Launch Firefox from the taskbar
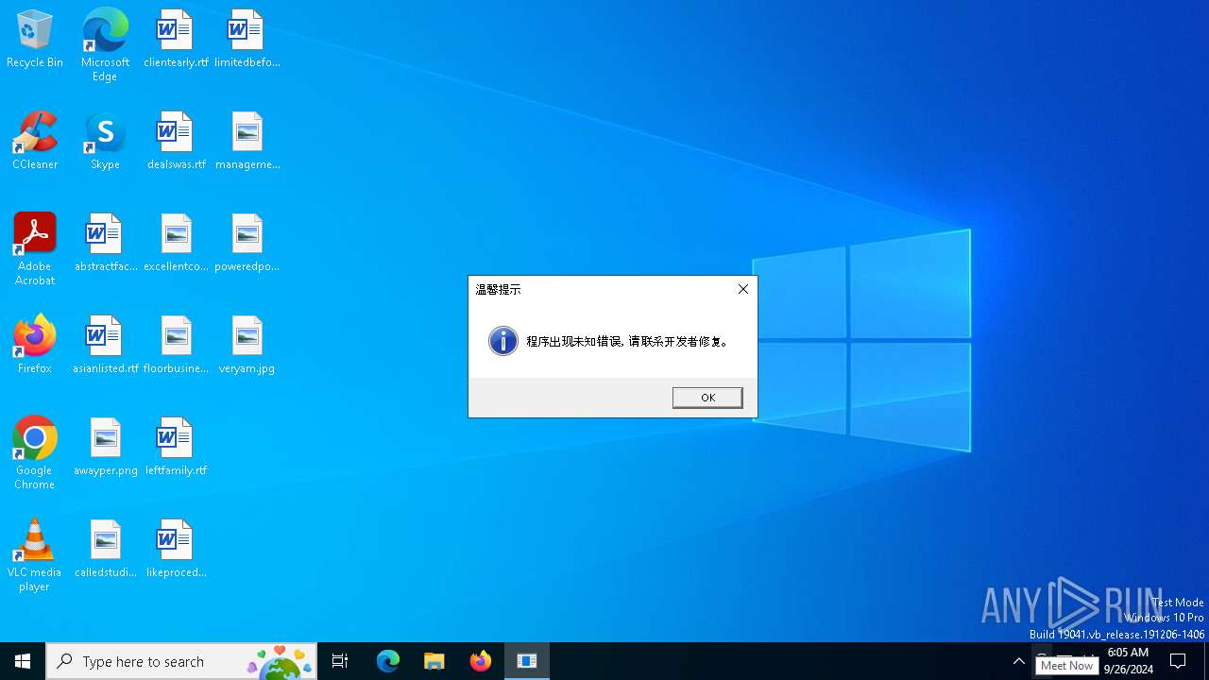 point(480,661)
